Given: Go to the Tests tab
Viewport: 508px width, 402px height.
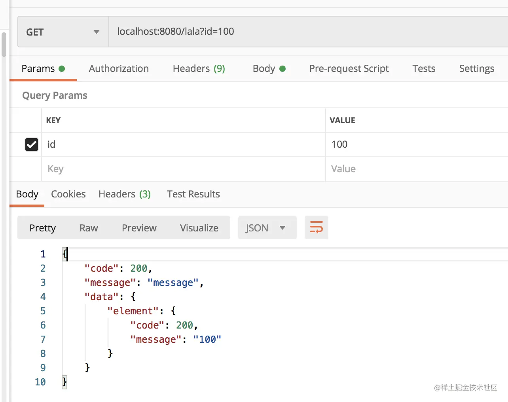Looking at the screenshot, I should [424, 69].
